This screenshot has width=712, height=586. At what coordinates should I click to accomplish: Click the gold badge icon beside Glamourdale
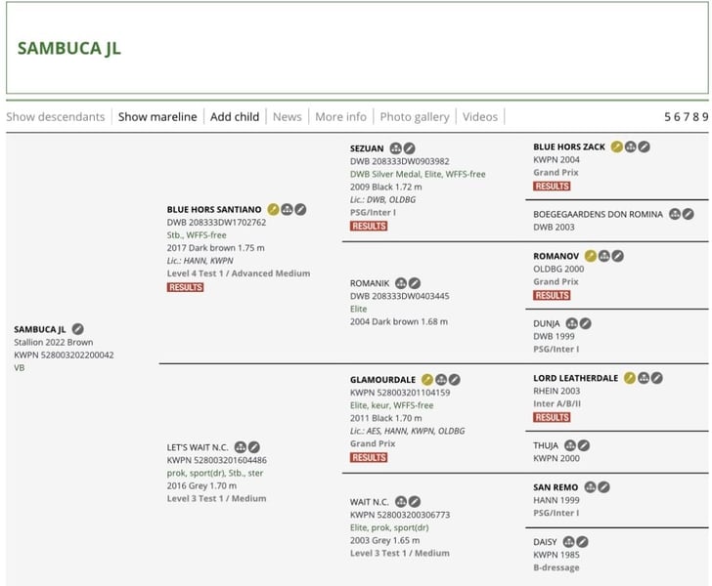click(x=427, y=380)
